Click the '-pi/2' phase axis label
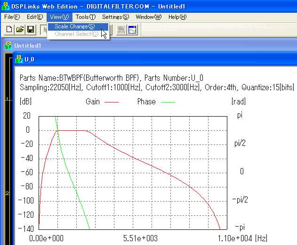Viewport: 297px width, 245px height. (x=240, y=200)
